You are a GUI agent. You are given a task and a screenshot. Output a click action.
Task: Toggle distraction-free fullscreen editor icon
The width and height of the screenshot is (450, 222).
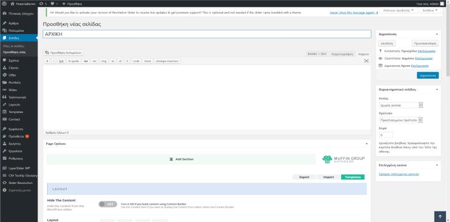tap(366, 61)
